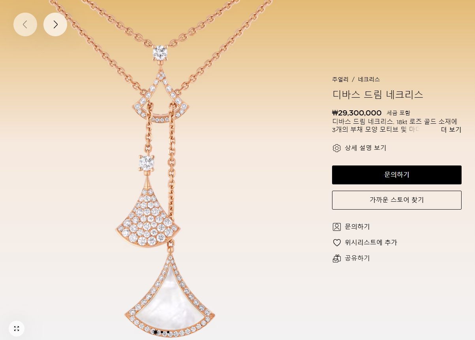Click the 가까운 스토어 찾기 button
The width and height of the screenshot is (475, 340).
point(397,200)
